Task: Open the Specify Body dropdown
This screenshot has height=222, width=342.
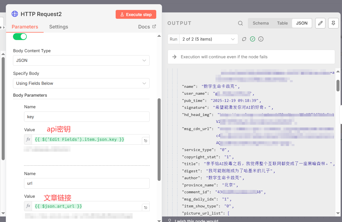Action: 81,83
